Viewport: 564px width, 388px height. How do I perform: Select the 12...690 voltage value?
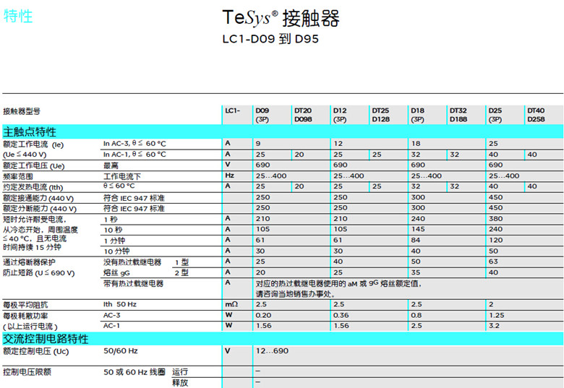[270, 350]
